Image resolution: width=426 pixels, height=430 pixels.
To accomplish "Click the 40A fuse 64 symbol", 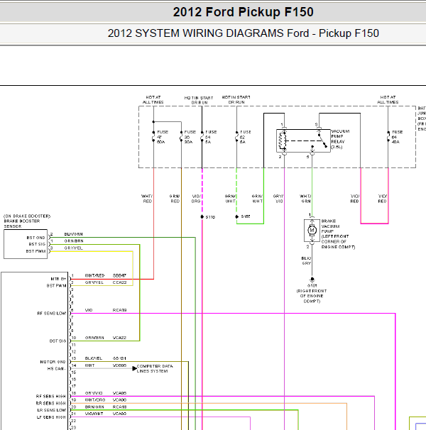I will click(x=388, y=136).
